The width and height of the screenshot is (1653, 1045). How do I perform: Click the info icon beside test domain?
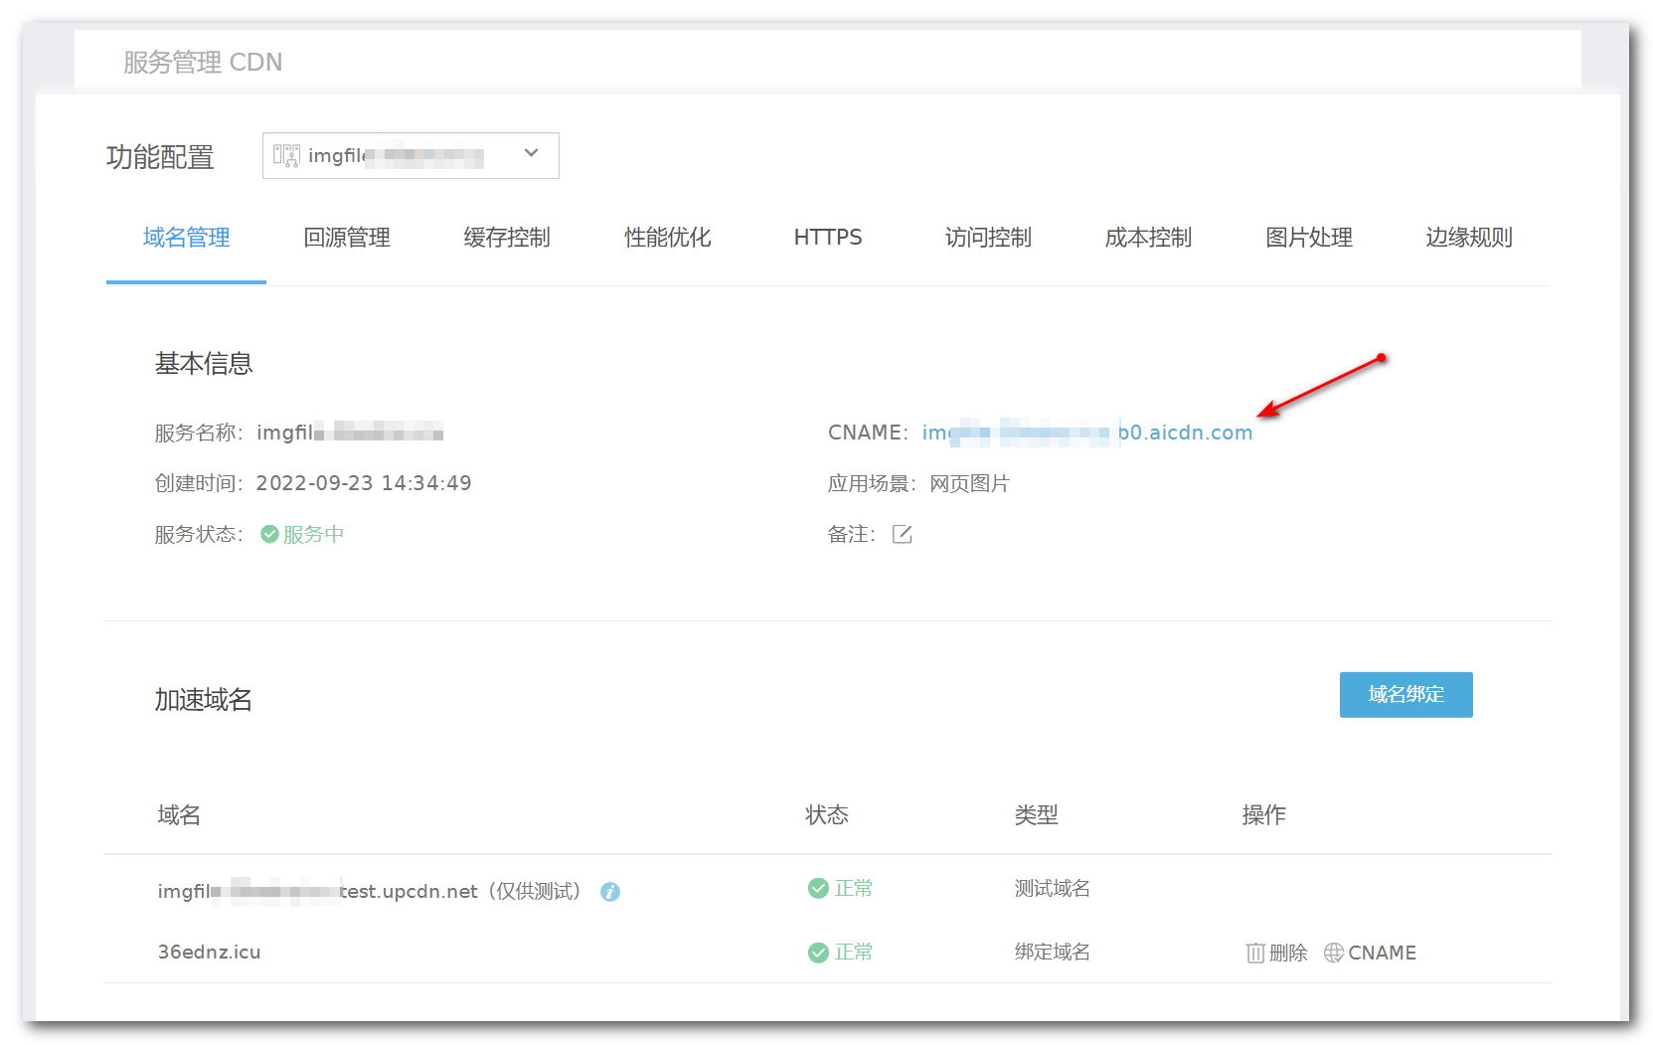(x=610, y=892)
